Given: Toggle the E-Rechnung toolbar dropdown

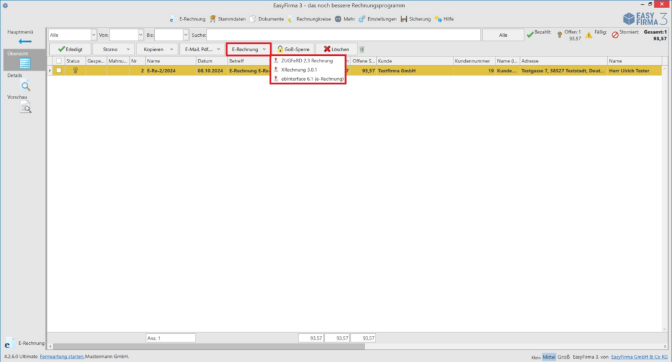Looking at the screenshot, I should pos(249,49).
